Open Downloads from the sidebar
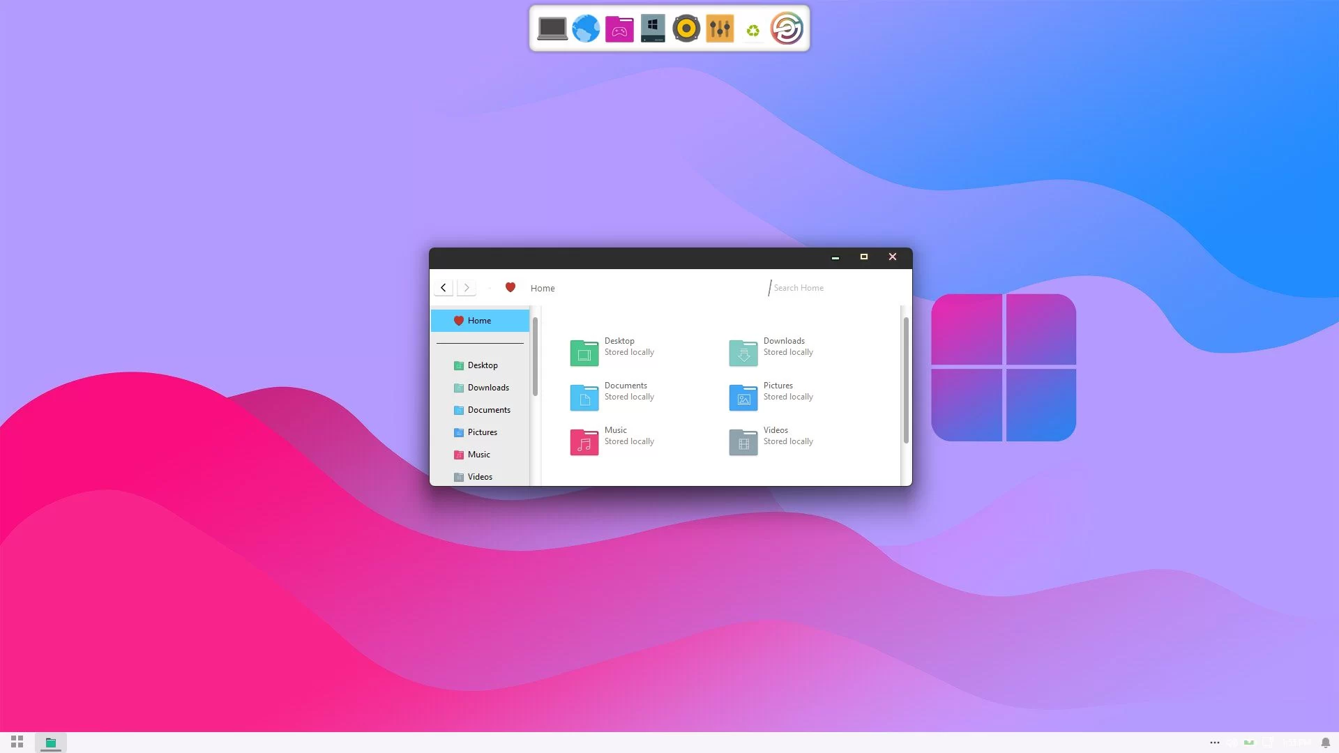Viewport: 1339px width, 753px height. pyautogui.click(x=480, y=388)
